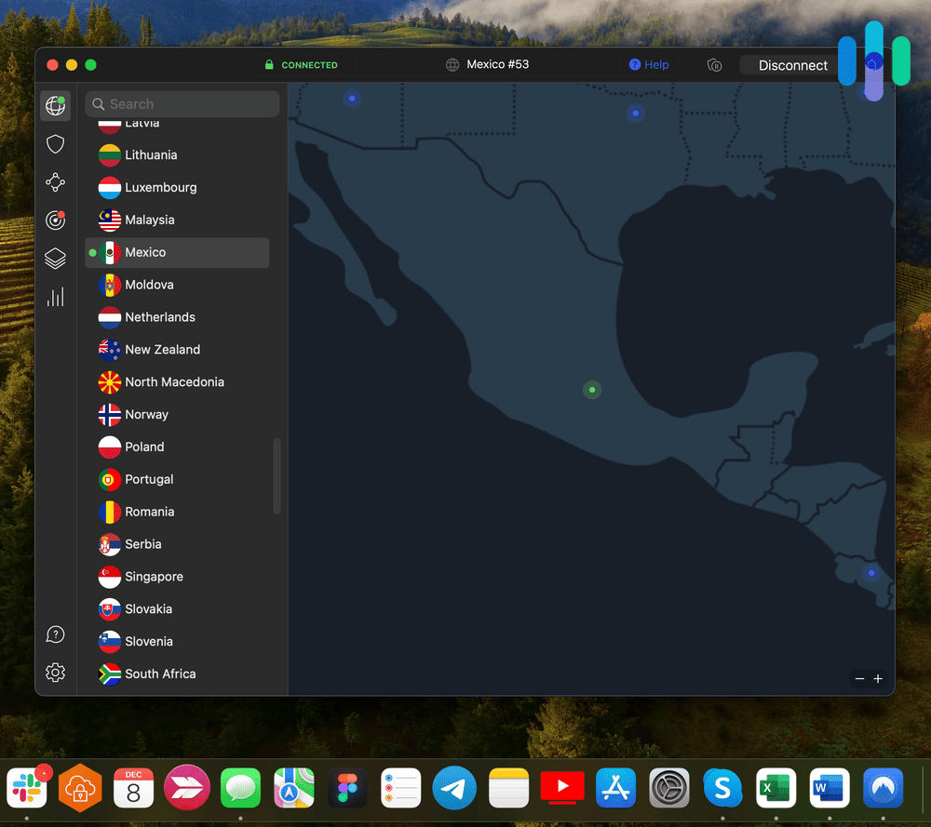Open Meshnet using the nodes icon
931x827 pixels.
point(55,182)
